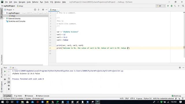
Task: Open Run panel settings gear
Action: [180, 68]
